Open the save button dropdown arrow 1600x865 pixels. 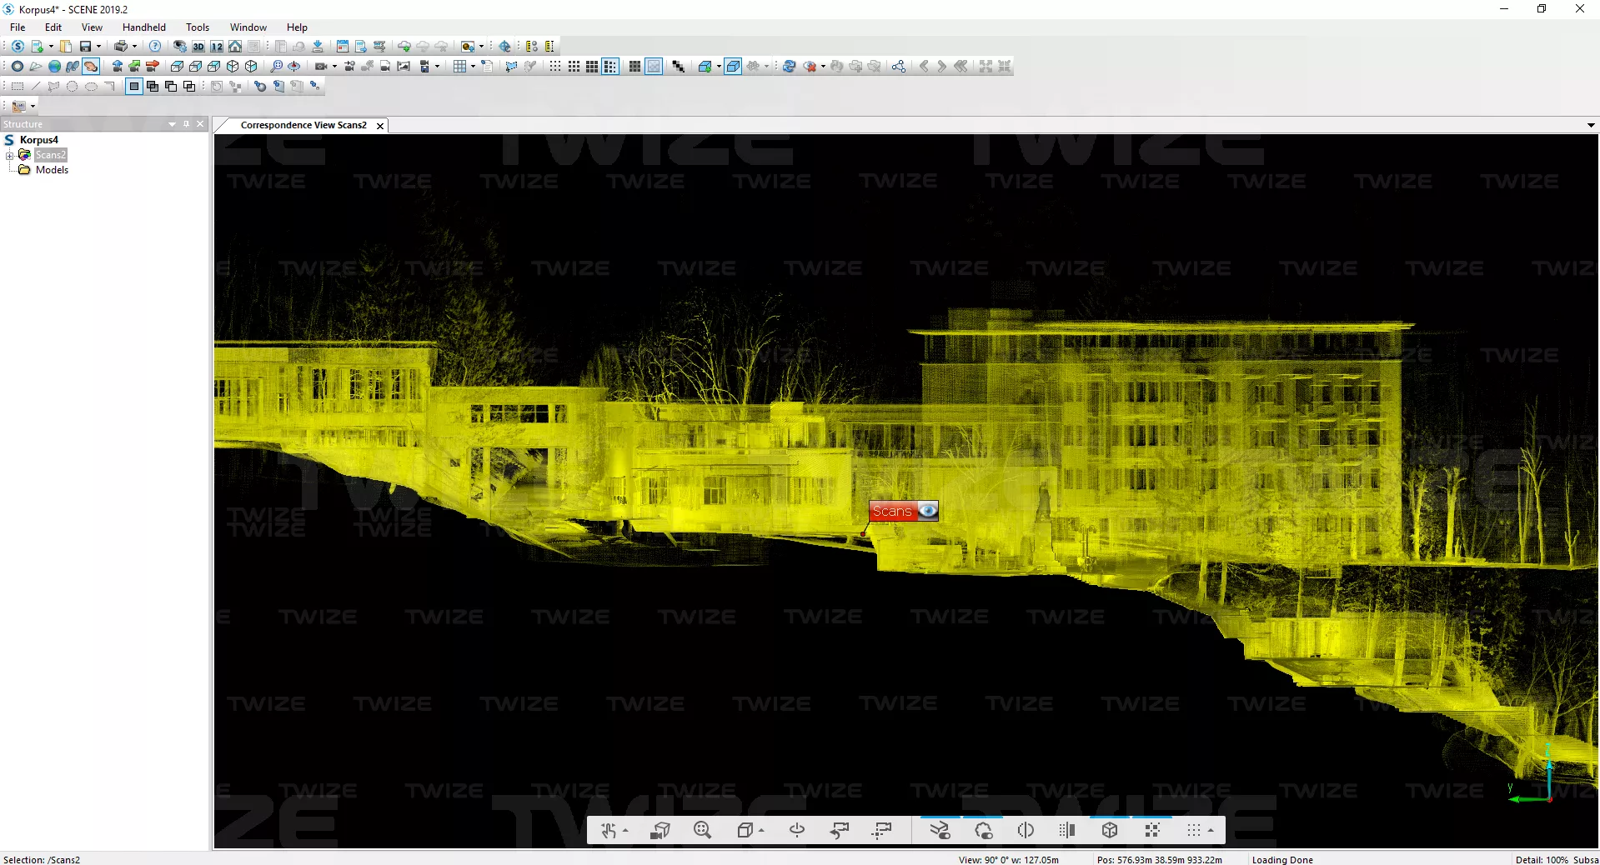click(x=98, y=47)
